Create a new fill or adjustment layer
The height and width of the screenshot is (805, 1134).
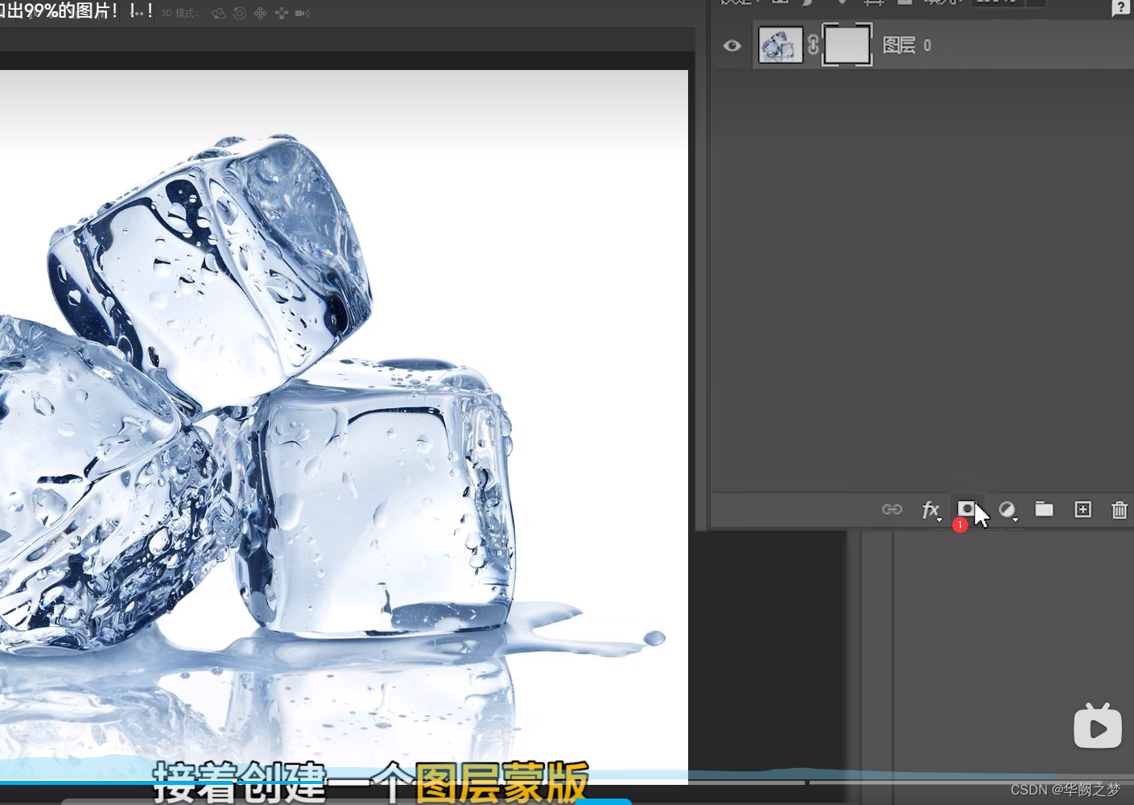click(1008, 510)
